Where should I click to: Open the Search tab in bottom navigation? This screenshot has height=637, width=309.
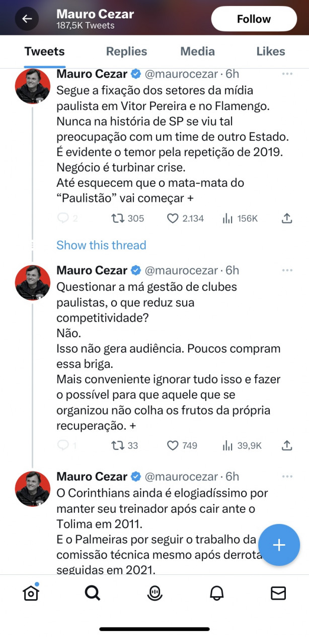(93, 593)
